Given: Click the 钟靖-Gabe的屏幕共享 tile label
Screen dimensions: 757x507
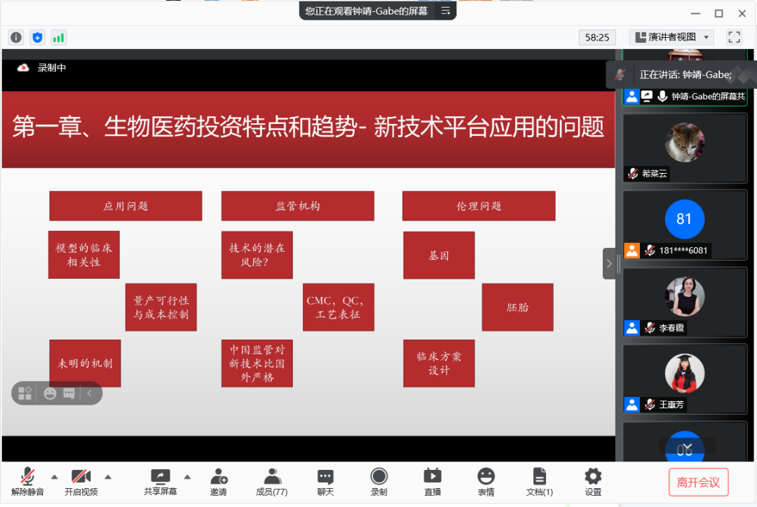Looking at the screenshot, I should pyautogui.click(x=708, y=97).
